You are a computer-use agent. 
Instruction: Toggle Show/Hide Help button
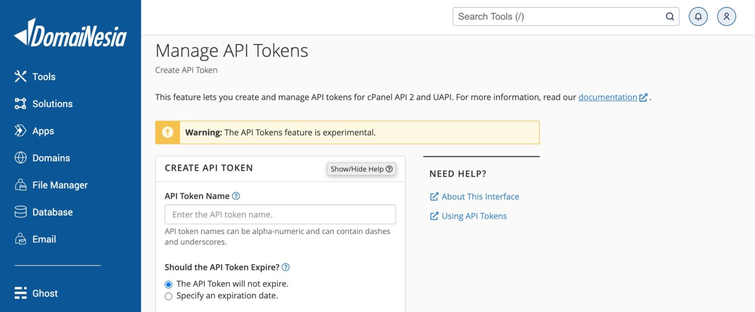[x=361, y=169]
